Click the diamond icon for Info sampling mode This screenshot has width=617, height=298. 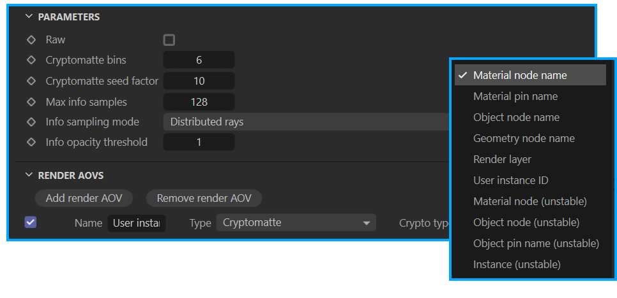click(x=31, y=122)
